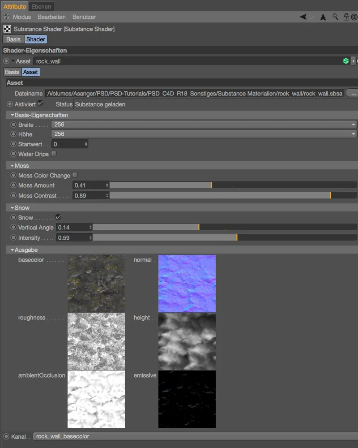Click the forward arrow navigation icon

click(311, 17)
